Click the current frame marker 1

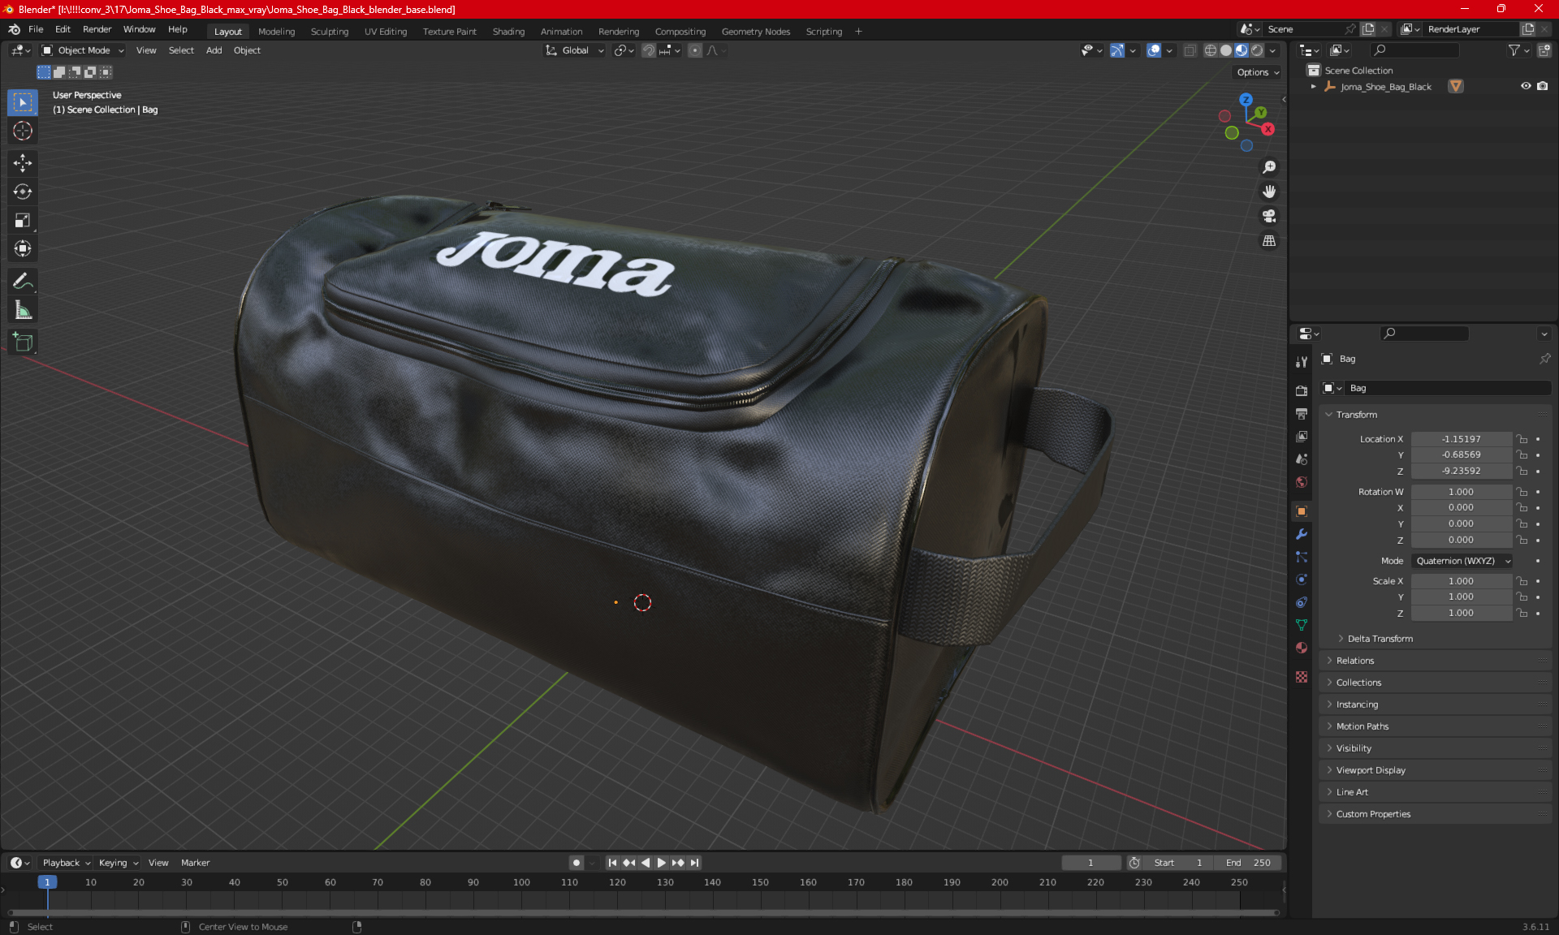click(47, 882)
